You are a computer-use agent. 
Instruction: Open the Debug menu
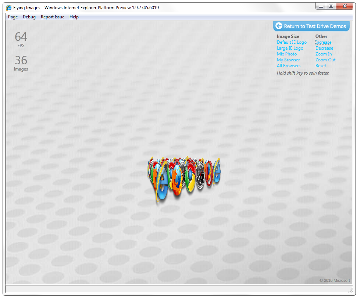pyautogui.click(x=29, y=17)
